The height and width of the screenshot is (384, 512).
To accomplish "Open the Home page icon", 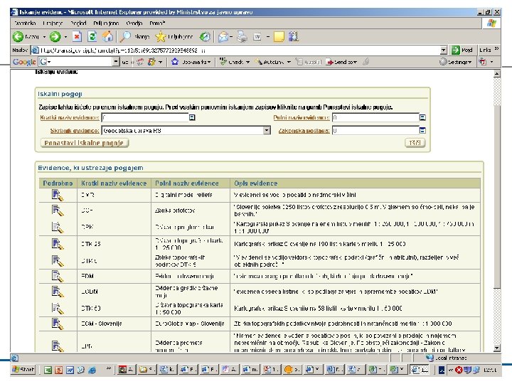I will (x=107, y=36).
